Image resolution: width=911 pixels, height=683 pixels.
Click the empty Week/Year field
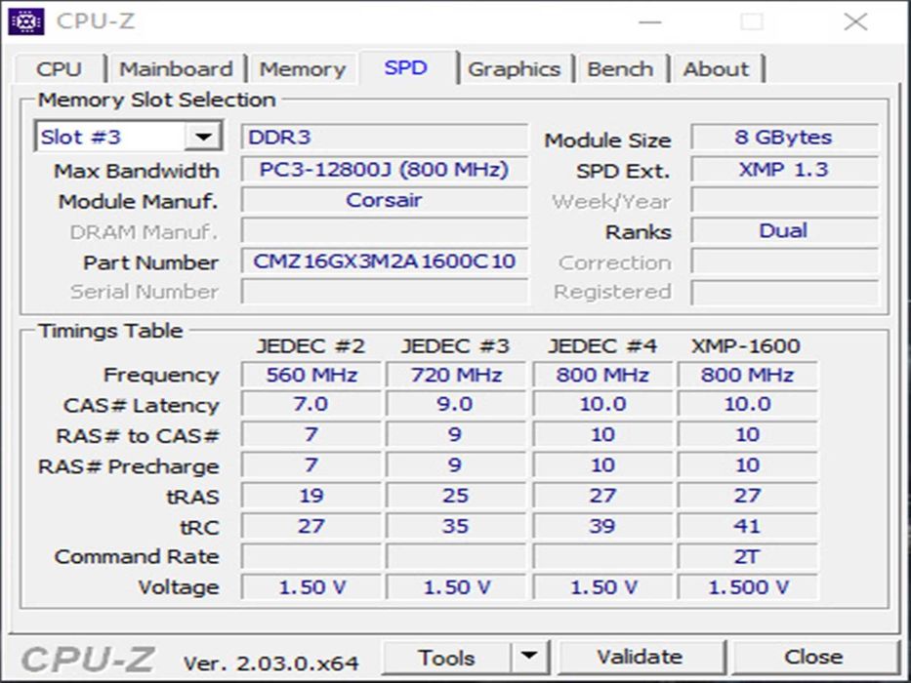[784, 200]
